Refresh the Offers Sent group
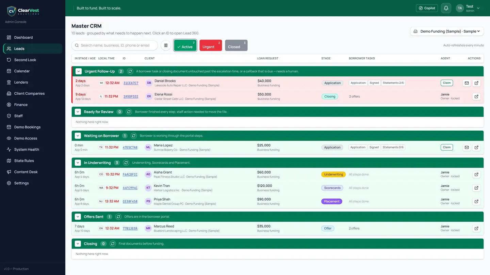This screenshot has height=275, width=490. click(x=118, y=217)
